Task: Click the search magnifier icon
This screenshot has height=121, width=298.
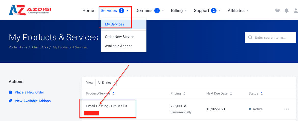Action: click(x=250, y=37)
